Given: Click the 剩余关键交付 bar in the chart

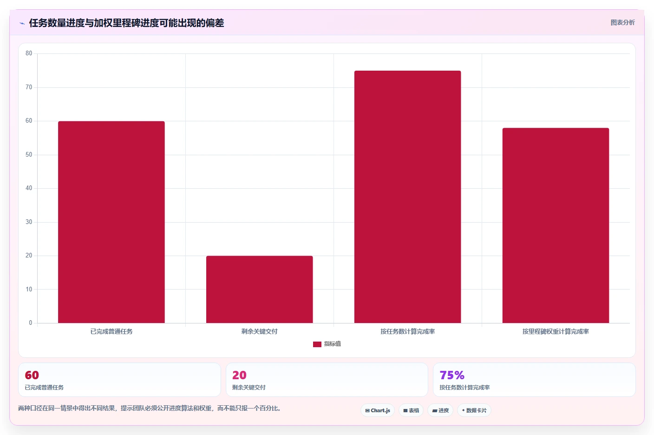Looking at the screenshot, I should pyautogui.click(x=260, y=290).
